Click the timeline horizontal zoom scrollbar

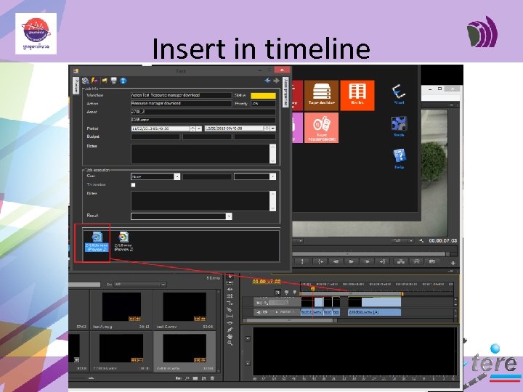(x=290, y=320)
